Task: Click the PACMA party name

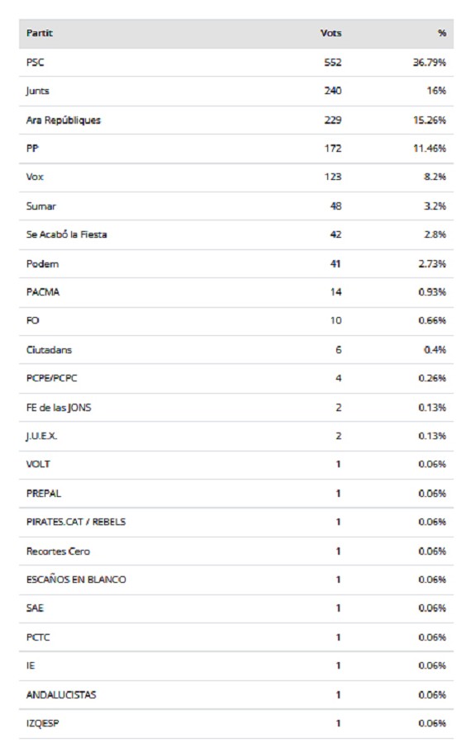Action: click(x=43, y=292)
